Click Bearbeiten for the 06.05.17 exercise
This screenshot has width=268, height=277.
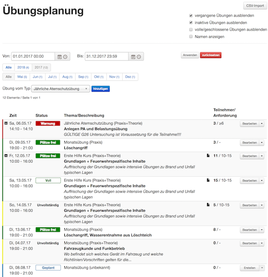(x=249, y=124)
